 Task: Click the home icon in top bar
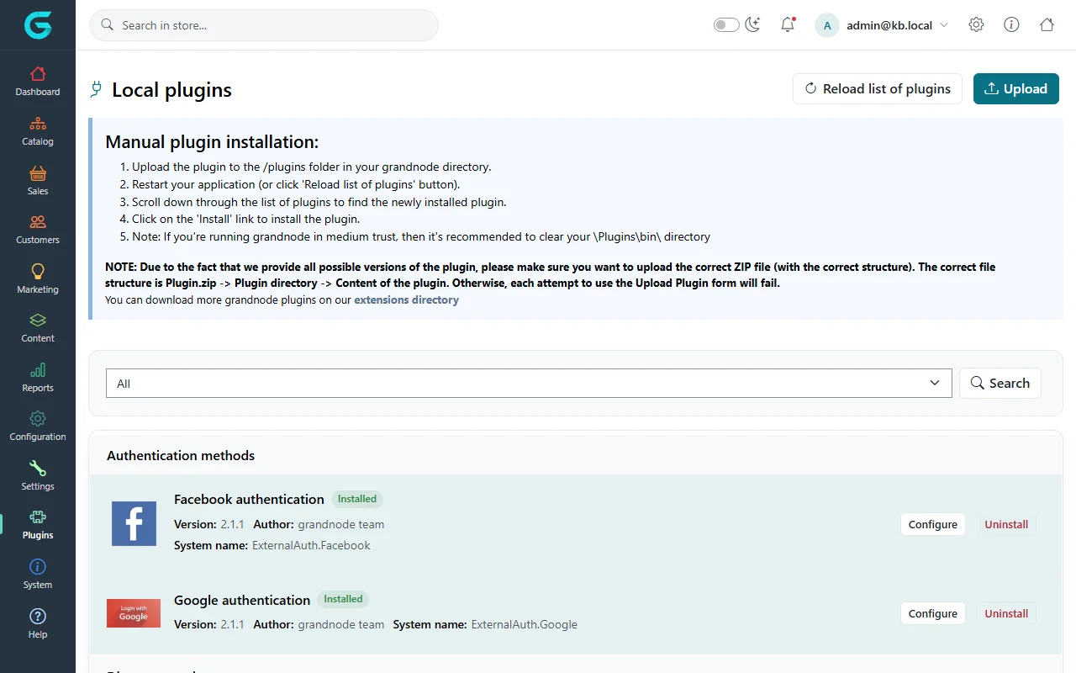pos(1047,25)
